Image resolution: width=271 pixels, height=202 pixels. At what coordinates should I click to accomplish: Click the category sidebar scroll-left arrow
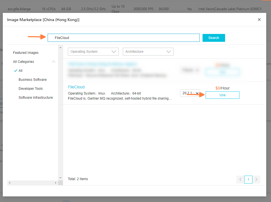click(x=10, y=183)
